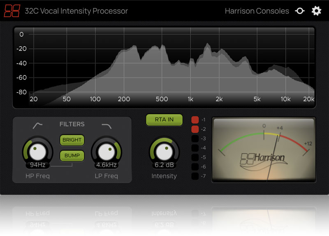This screenshot has width=329, height=236.
Task: Click the VU meter display
Action: 264,150
